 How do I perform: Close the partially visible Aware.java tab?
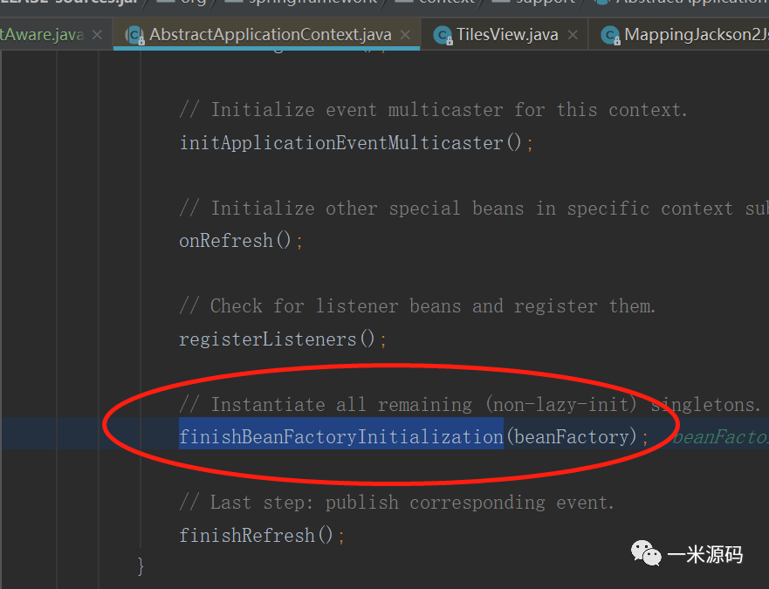[97, 36]
